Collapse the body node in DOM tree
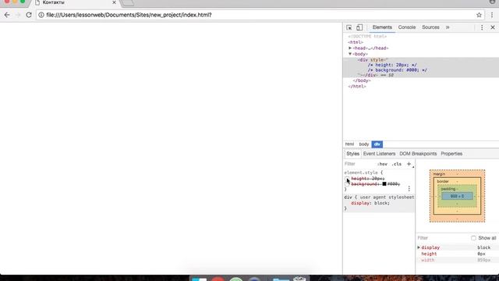The width and height of the screenshot is (499, 281). [350, 54]
